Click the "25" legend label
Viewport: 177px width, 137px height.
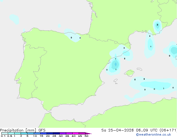coord(54,136)
